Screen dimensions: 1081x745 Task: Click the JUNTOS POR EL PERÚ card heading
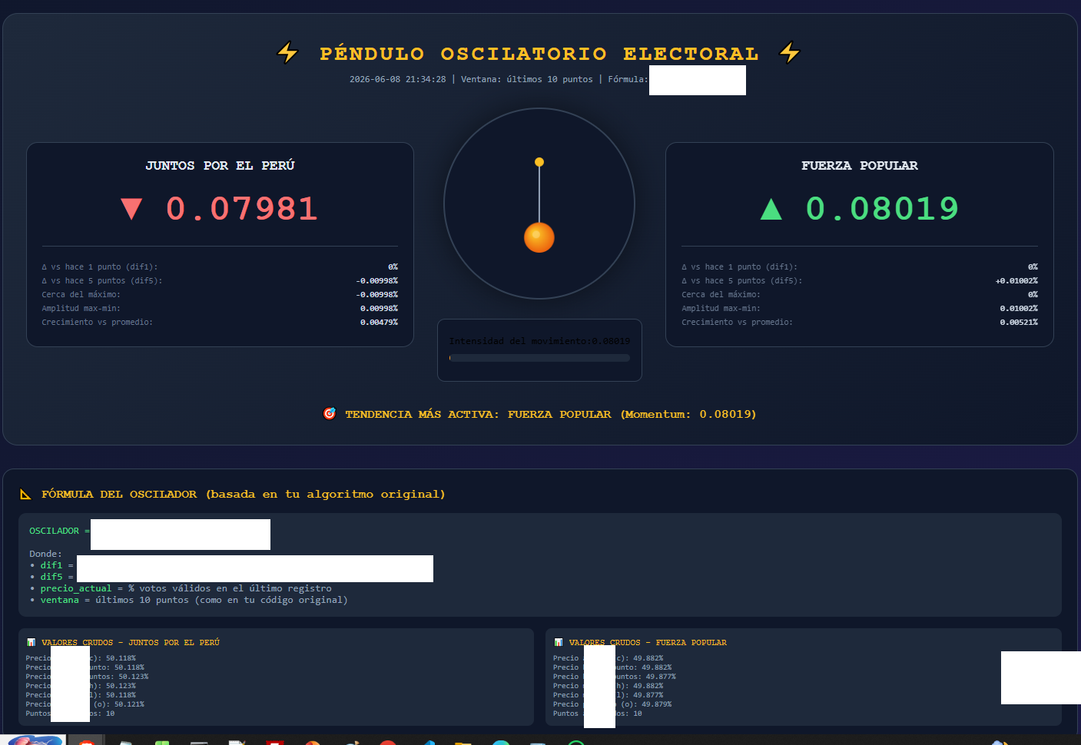click(x=221, y=165)
